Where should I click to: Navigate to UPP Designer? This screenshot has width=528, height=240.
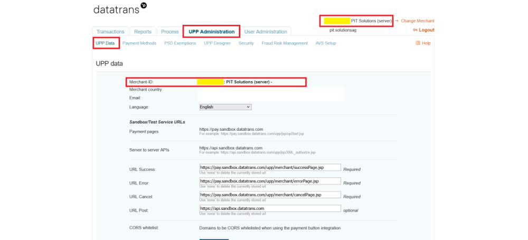pos(217,43)
